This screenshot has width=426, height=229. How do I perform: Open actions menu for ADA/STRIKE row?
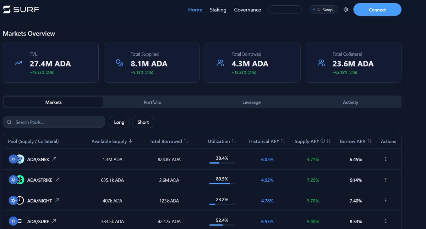(386, 180)
